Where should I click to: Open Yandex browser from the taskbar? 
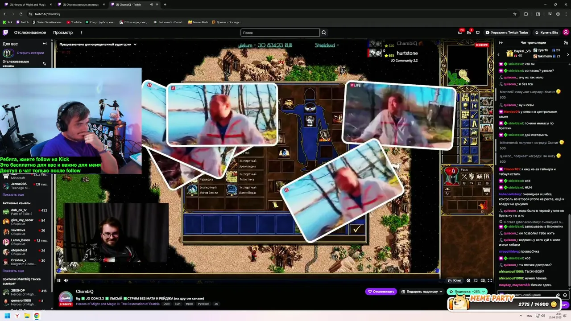tap(17, 316)
